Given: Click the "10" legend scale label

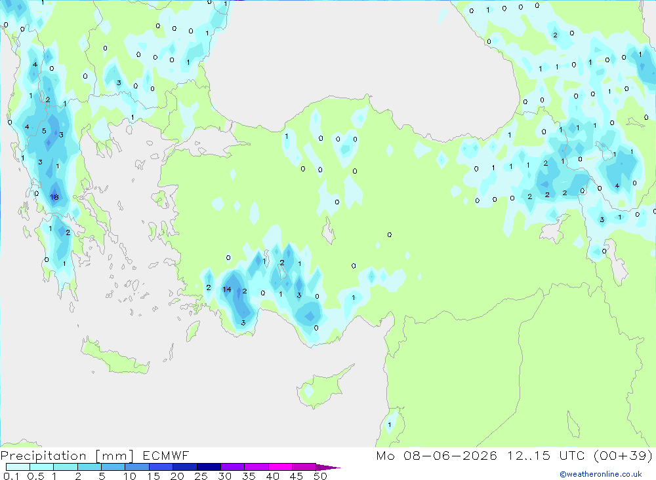Looking at the screenshot, I should [130, 476].
